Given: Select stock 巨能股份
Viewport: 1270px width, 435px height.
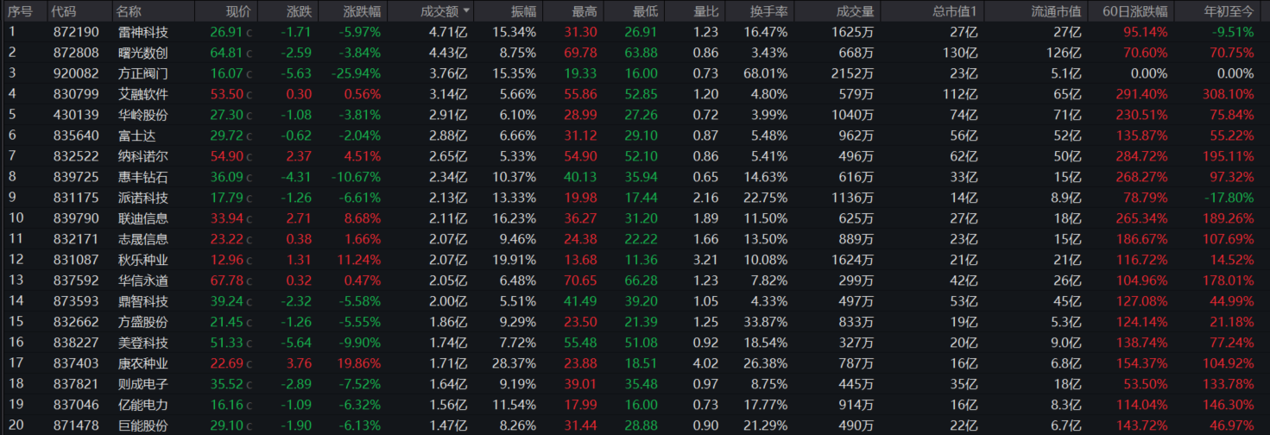Looking at the screenshot, I should click(x=143, y=426).
